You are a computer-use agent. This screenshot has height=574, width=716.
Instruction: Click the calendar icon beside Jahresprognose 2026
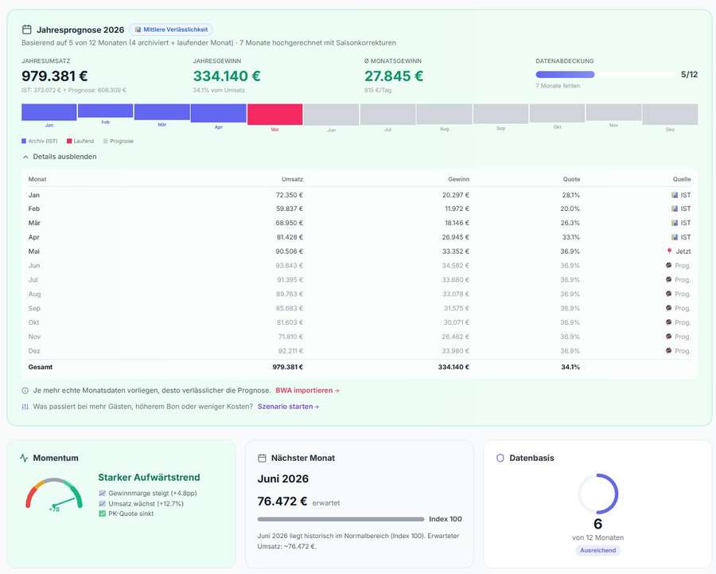click(x=27, y=29)
